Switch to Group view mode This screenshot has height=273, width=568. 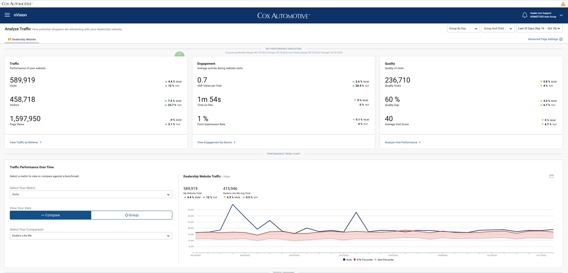[132, 215]
